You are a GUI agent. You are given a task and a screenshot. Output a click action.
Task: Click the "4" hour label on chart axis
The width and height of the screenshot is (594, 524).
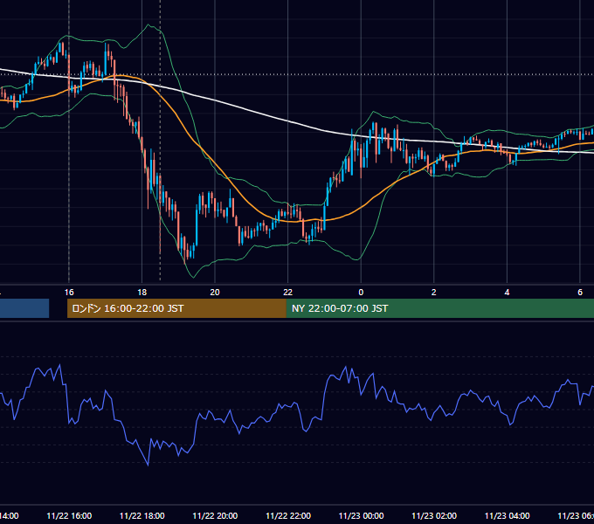[x=507, y=293]
